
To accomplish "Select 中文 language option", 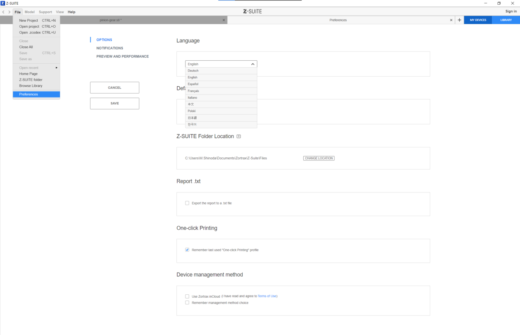I will pos(221,104).
